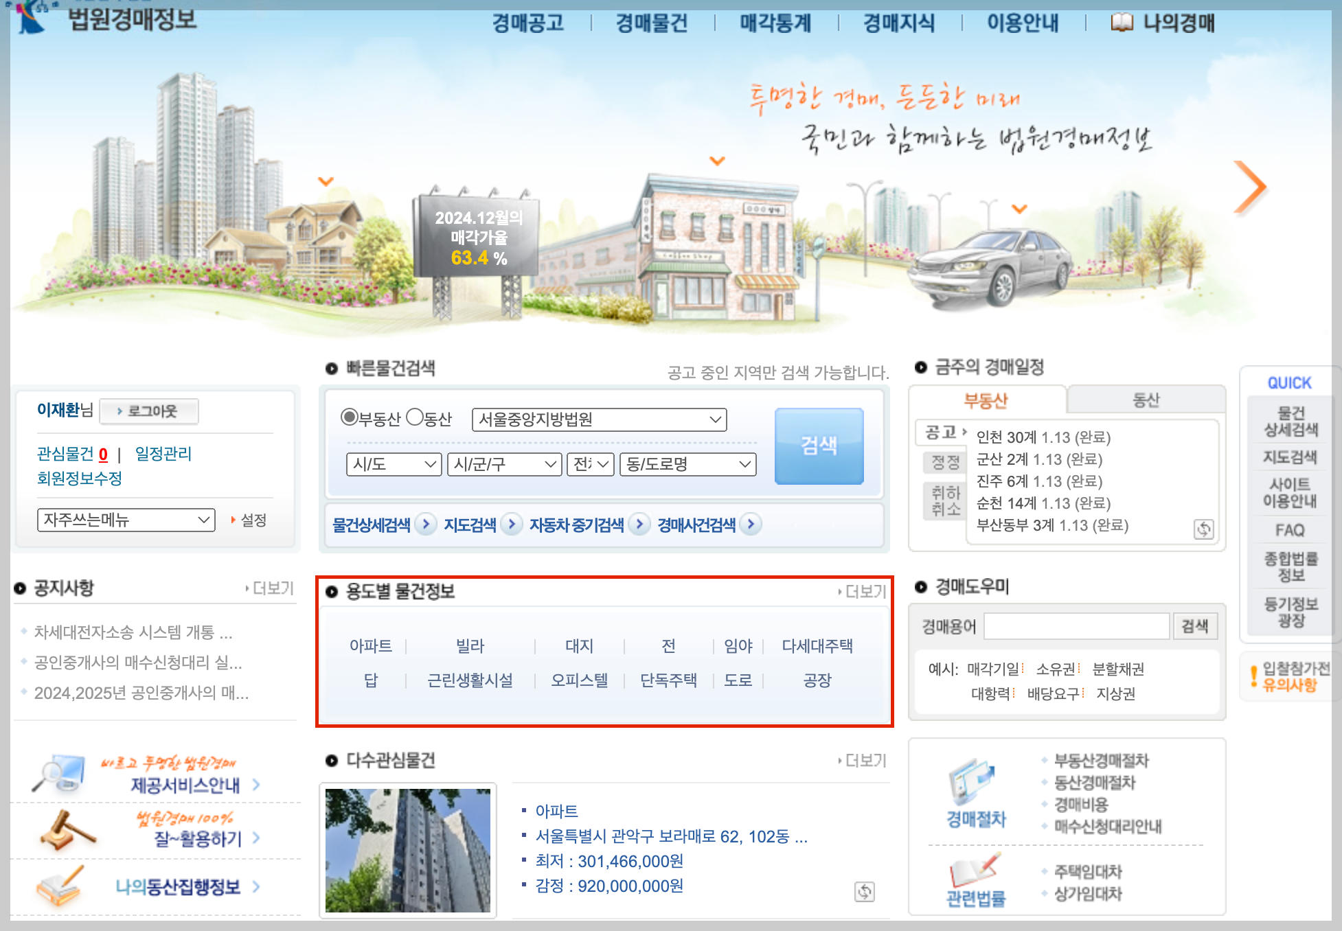
Task: Click the 경매용어 search input field
Action: [x=1076, y=625]
